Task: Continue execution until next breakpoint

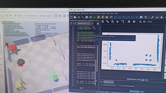Action: (132, 17)
